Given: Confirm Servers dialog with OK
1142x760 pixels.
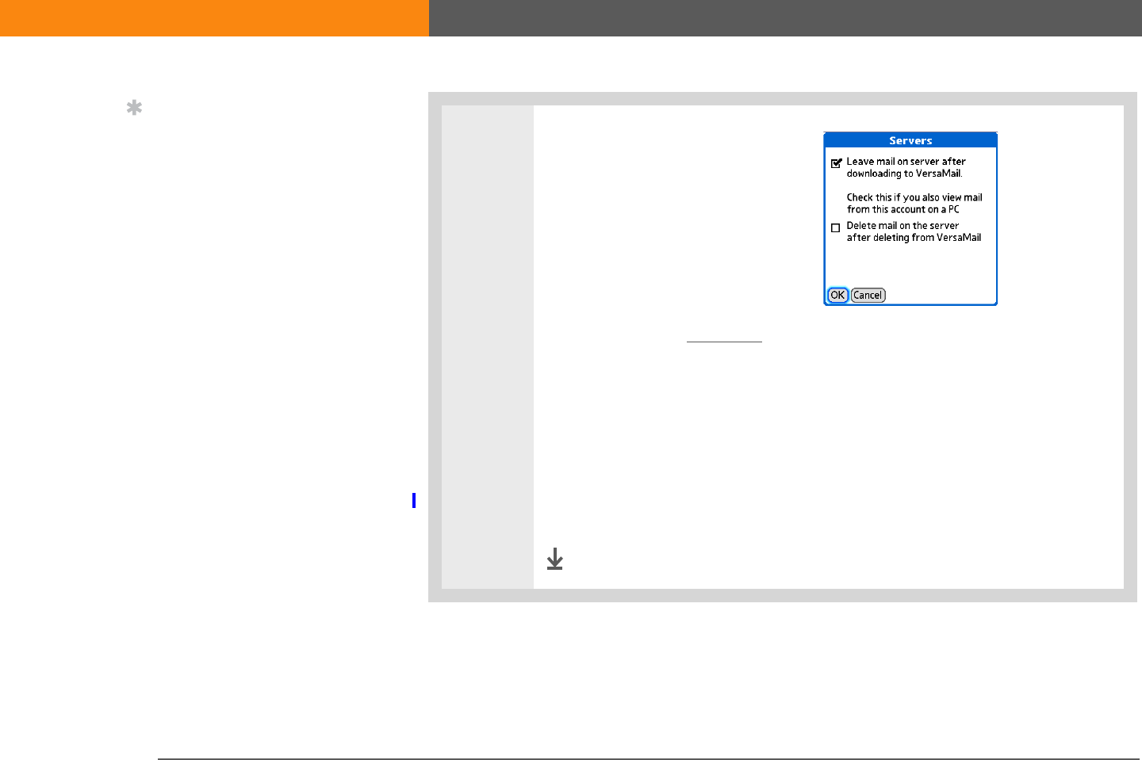Looking at the screenshot, I should click(x=837, y=295).
